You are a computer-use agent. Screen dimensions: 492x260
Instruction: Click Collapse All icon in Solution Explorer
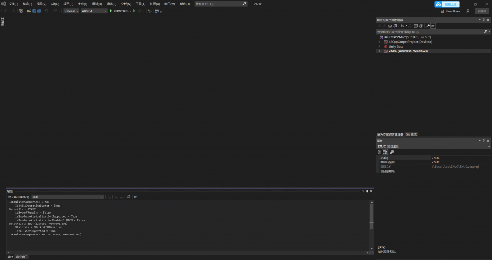tap(415, 25)
